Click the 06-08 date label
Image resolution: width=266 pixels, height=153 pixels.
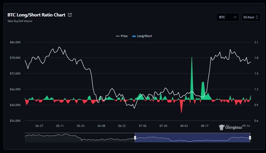coord(101,126)
